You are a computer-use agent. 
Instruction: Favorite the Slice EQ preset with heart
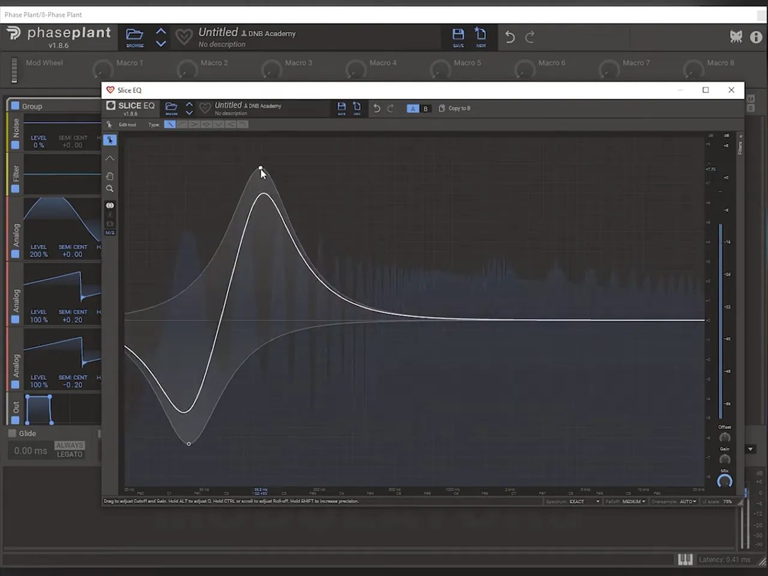click(x=205, y=108)
